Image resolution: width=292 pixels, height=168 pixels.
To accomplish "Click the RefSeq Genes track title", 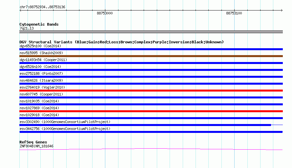I will 33,142.
